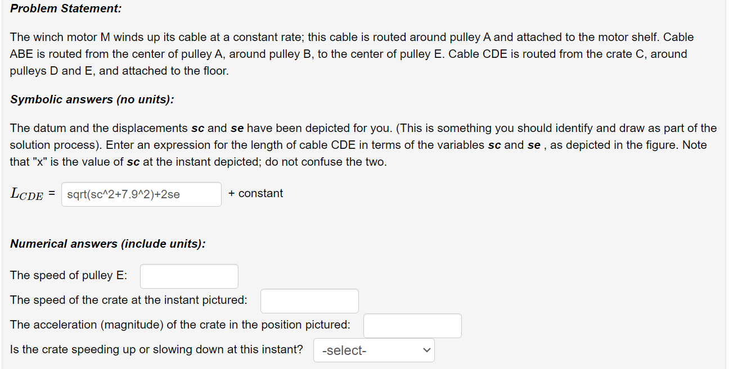This screenshot has height=369, width=729.
Task: Select the crate acceleration magnitude input box
Action: (412, 326)
